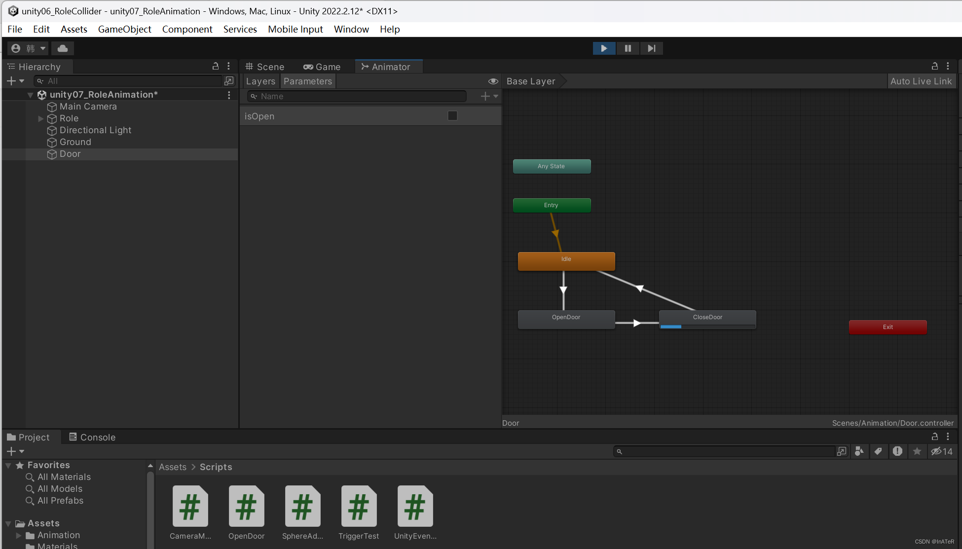The height and width of the screenshot is (549, 962).
Task: Open the GameObject menu
Action: tap(124, 29)
